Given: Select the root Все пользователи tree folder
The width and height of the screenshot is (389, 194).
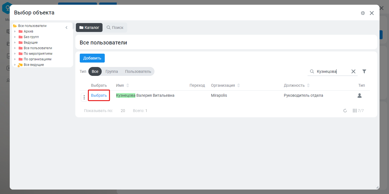Looking at the screenshot, I should pyautogui.click(x=32, y=26).
